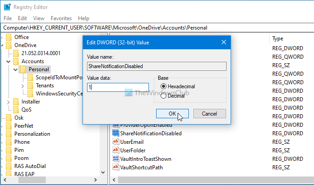
Task: Click REG_DWORD type of VaultIntroToastShown row
Action: point(288,159)
